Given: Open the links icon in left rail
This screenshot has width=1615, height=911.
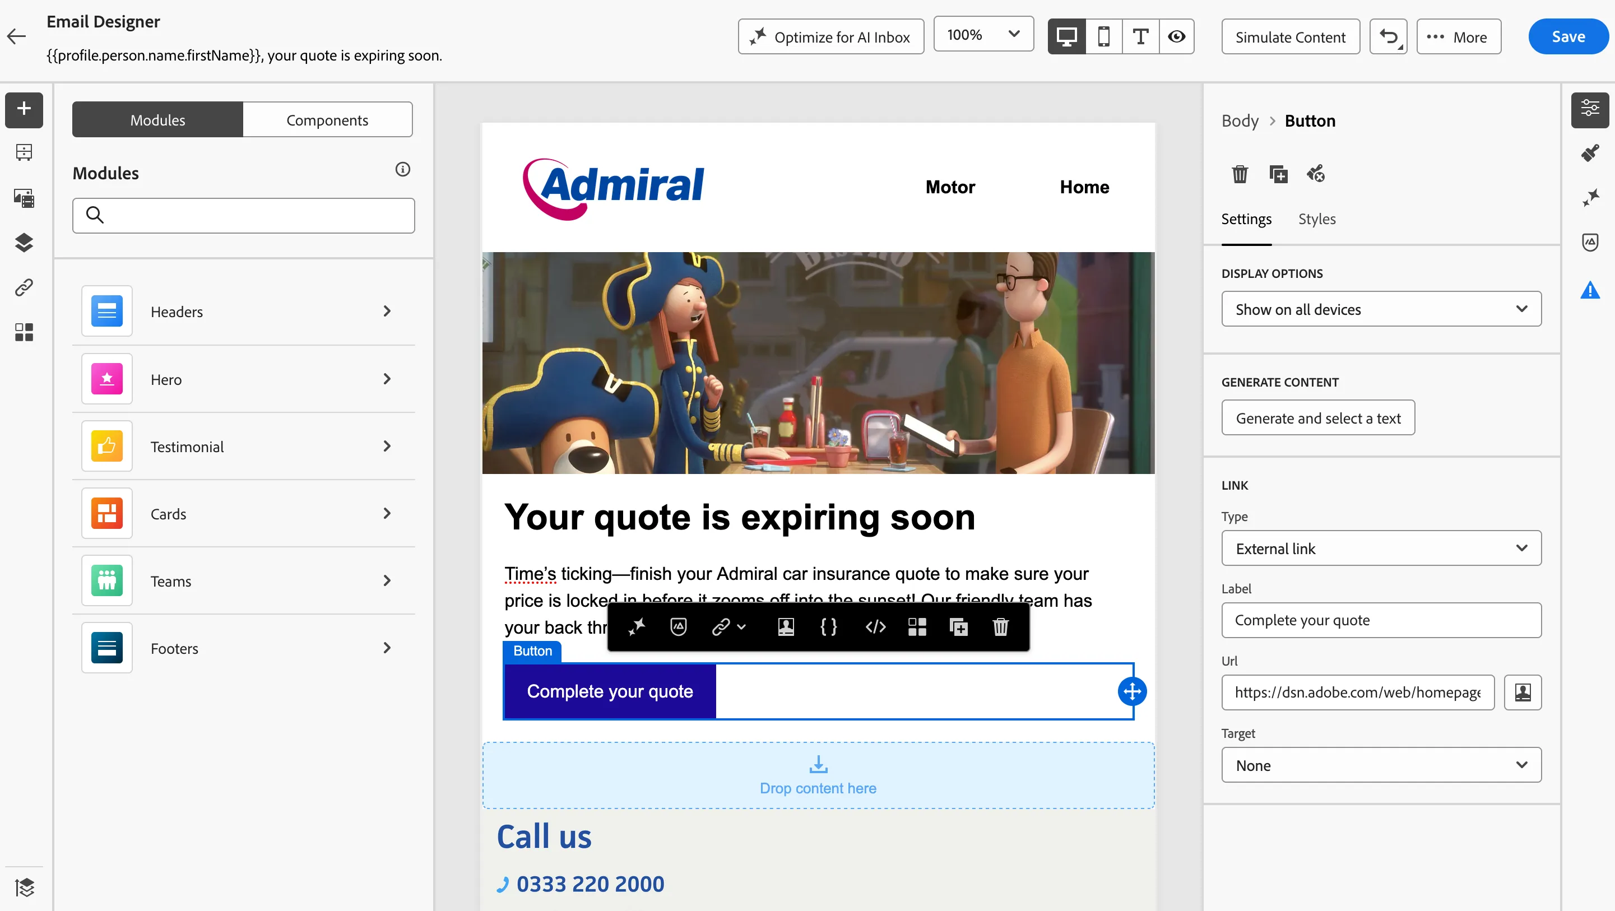Looking at the screenshot, I should [24, 287].
